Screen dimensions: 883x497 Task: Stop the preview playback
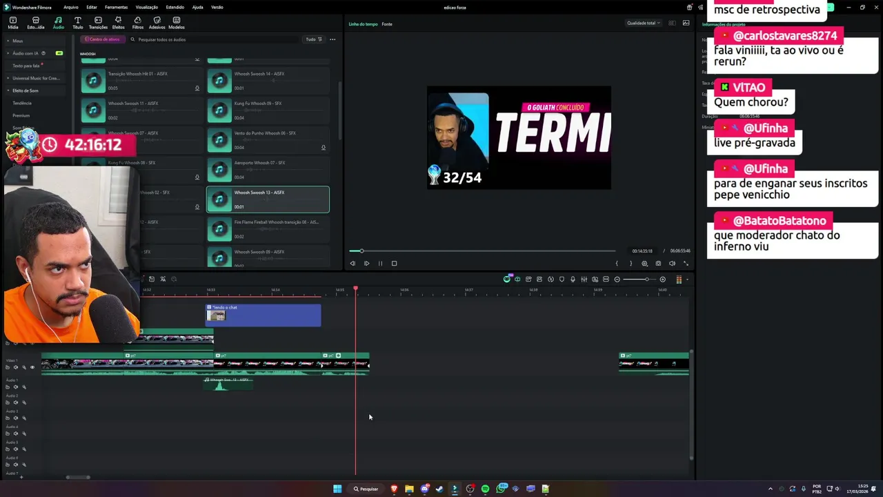[394, 263]
